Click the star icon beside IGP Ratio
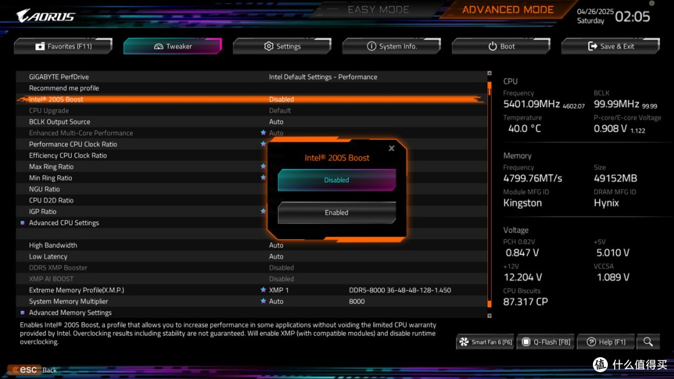This screenshot has width=674, height=379. pos(263,211)
